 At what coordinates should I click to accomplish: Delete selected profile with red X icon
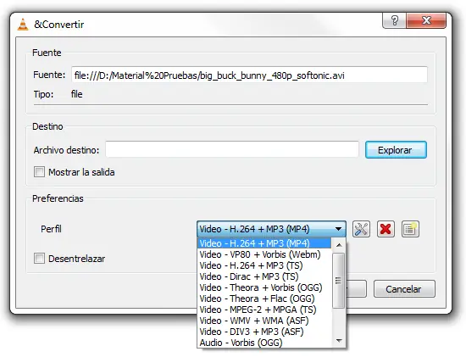(386, 229)
